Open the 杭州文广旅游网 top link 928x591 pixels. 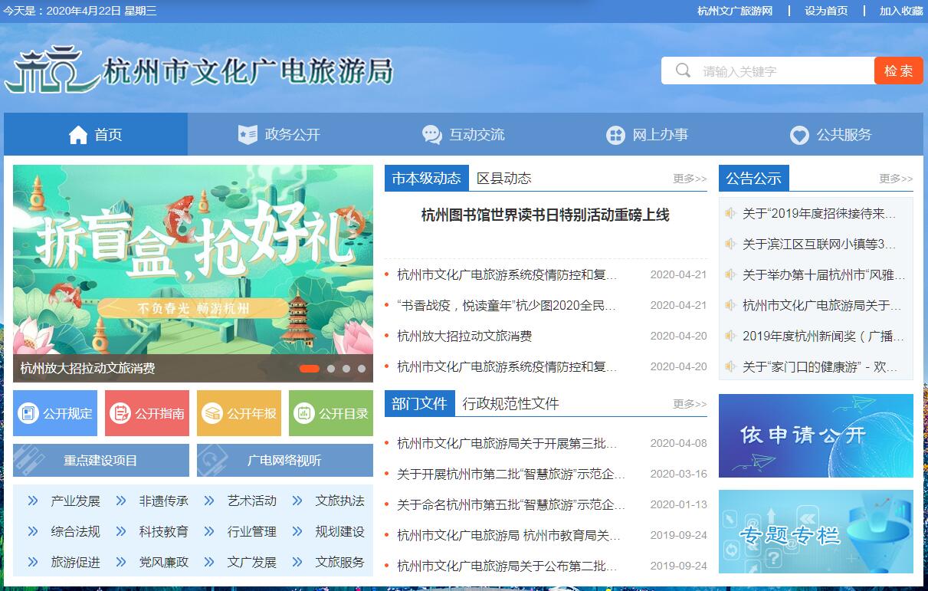734,11
